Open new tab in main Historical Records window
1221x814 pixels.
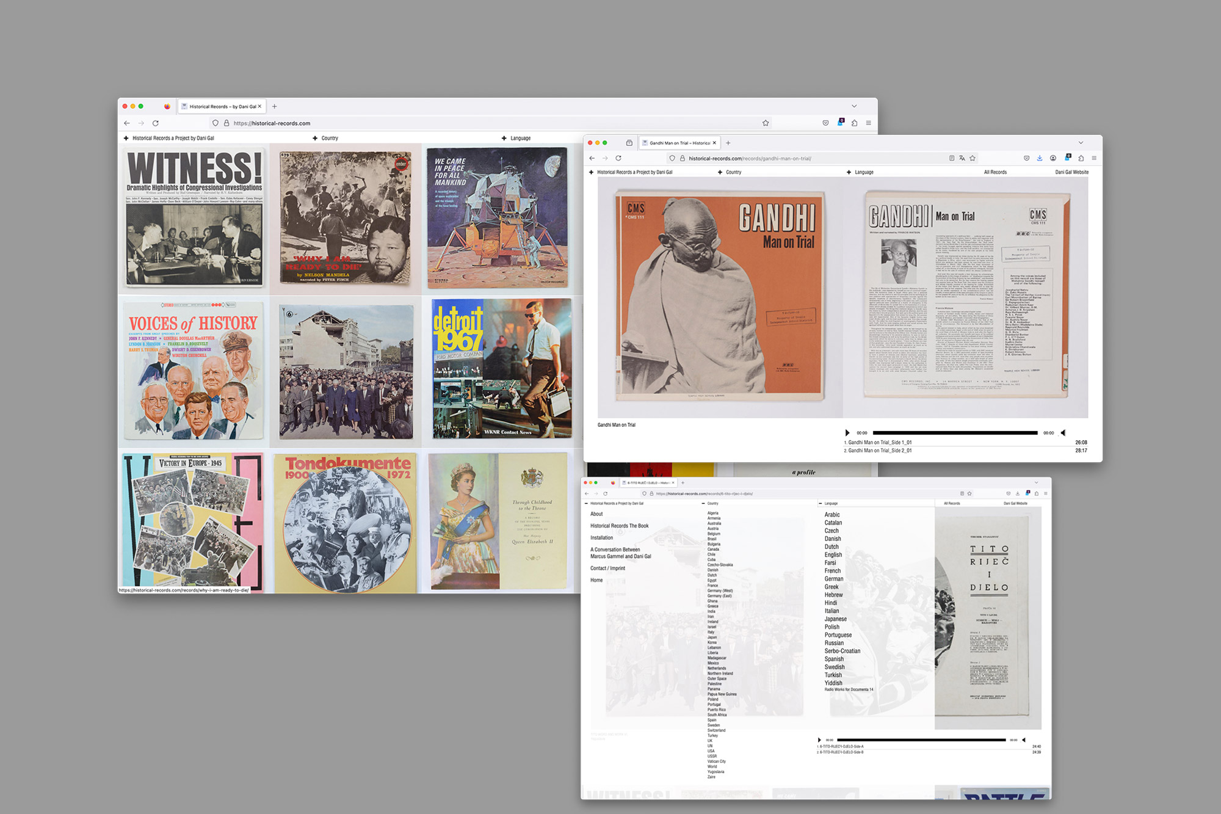click(x=274, y=106)
